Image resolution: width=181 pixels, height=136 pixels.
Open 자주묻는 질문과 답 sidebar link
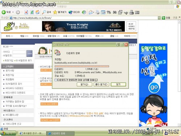15,102
